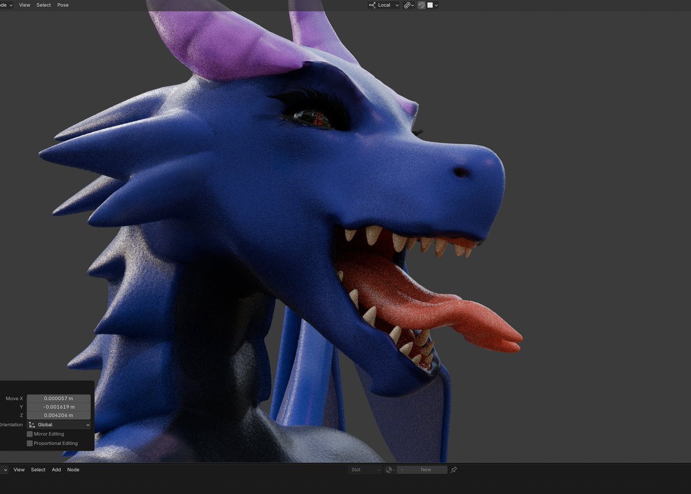The image size is (691, 494).
Task: Open the Add menu in node editor
Action: [56, 470]
